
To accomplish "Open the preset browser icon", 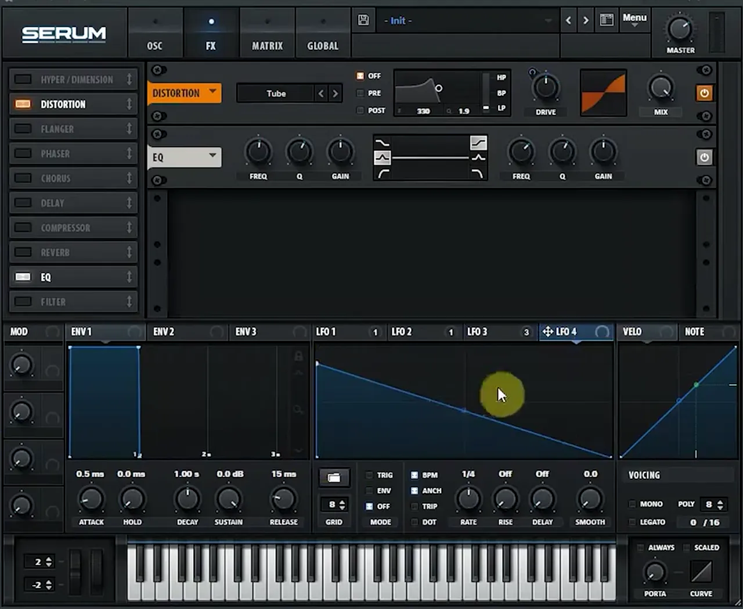I will [607, 20].
